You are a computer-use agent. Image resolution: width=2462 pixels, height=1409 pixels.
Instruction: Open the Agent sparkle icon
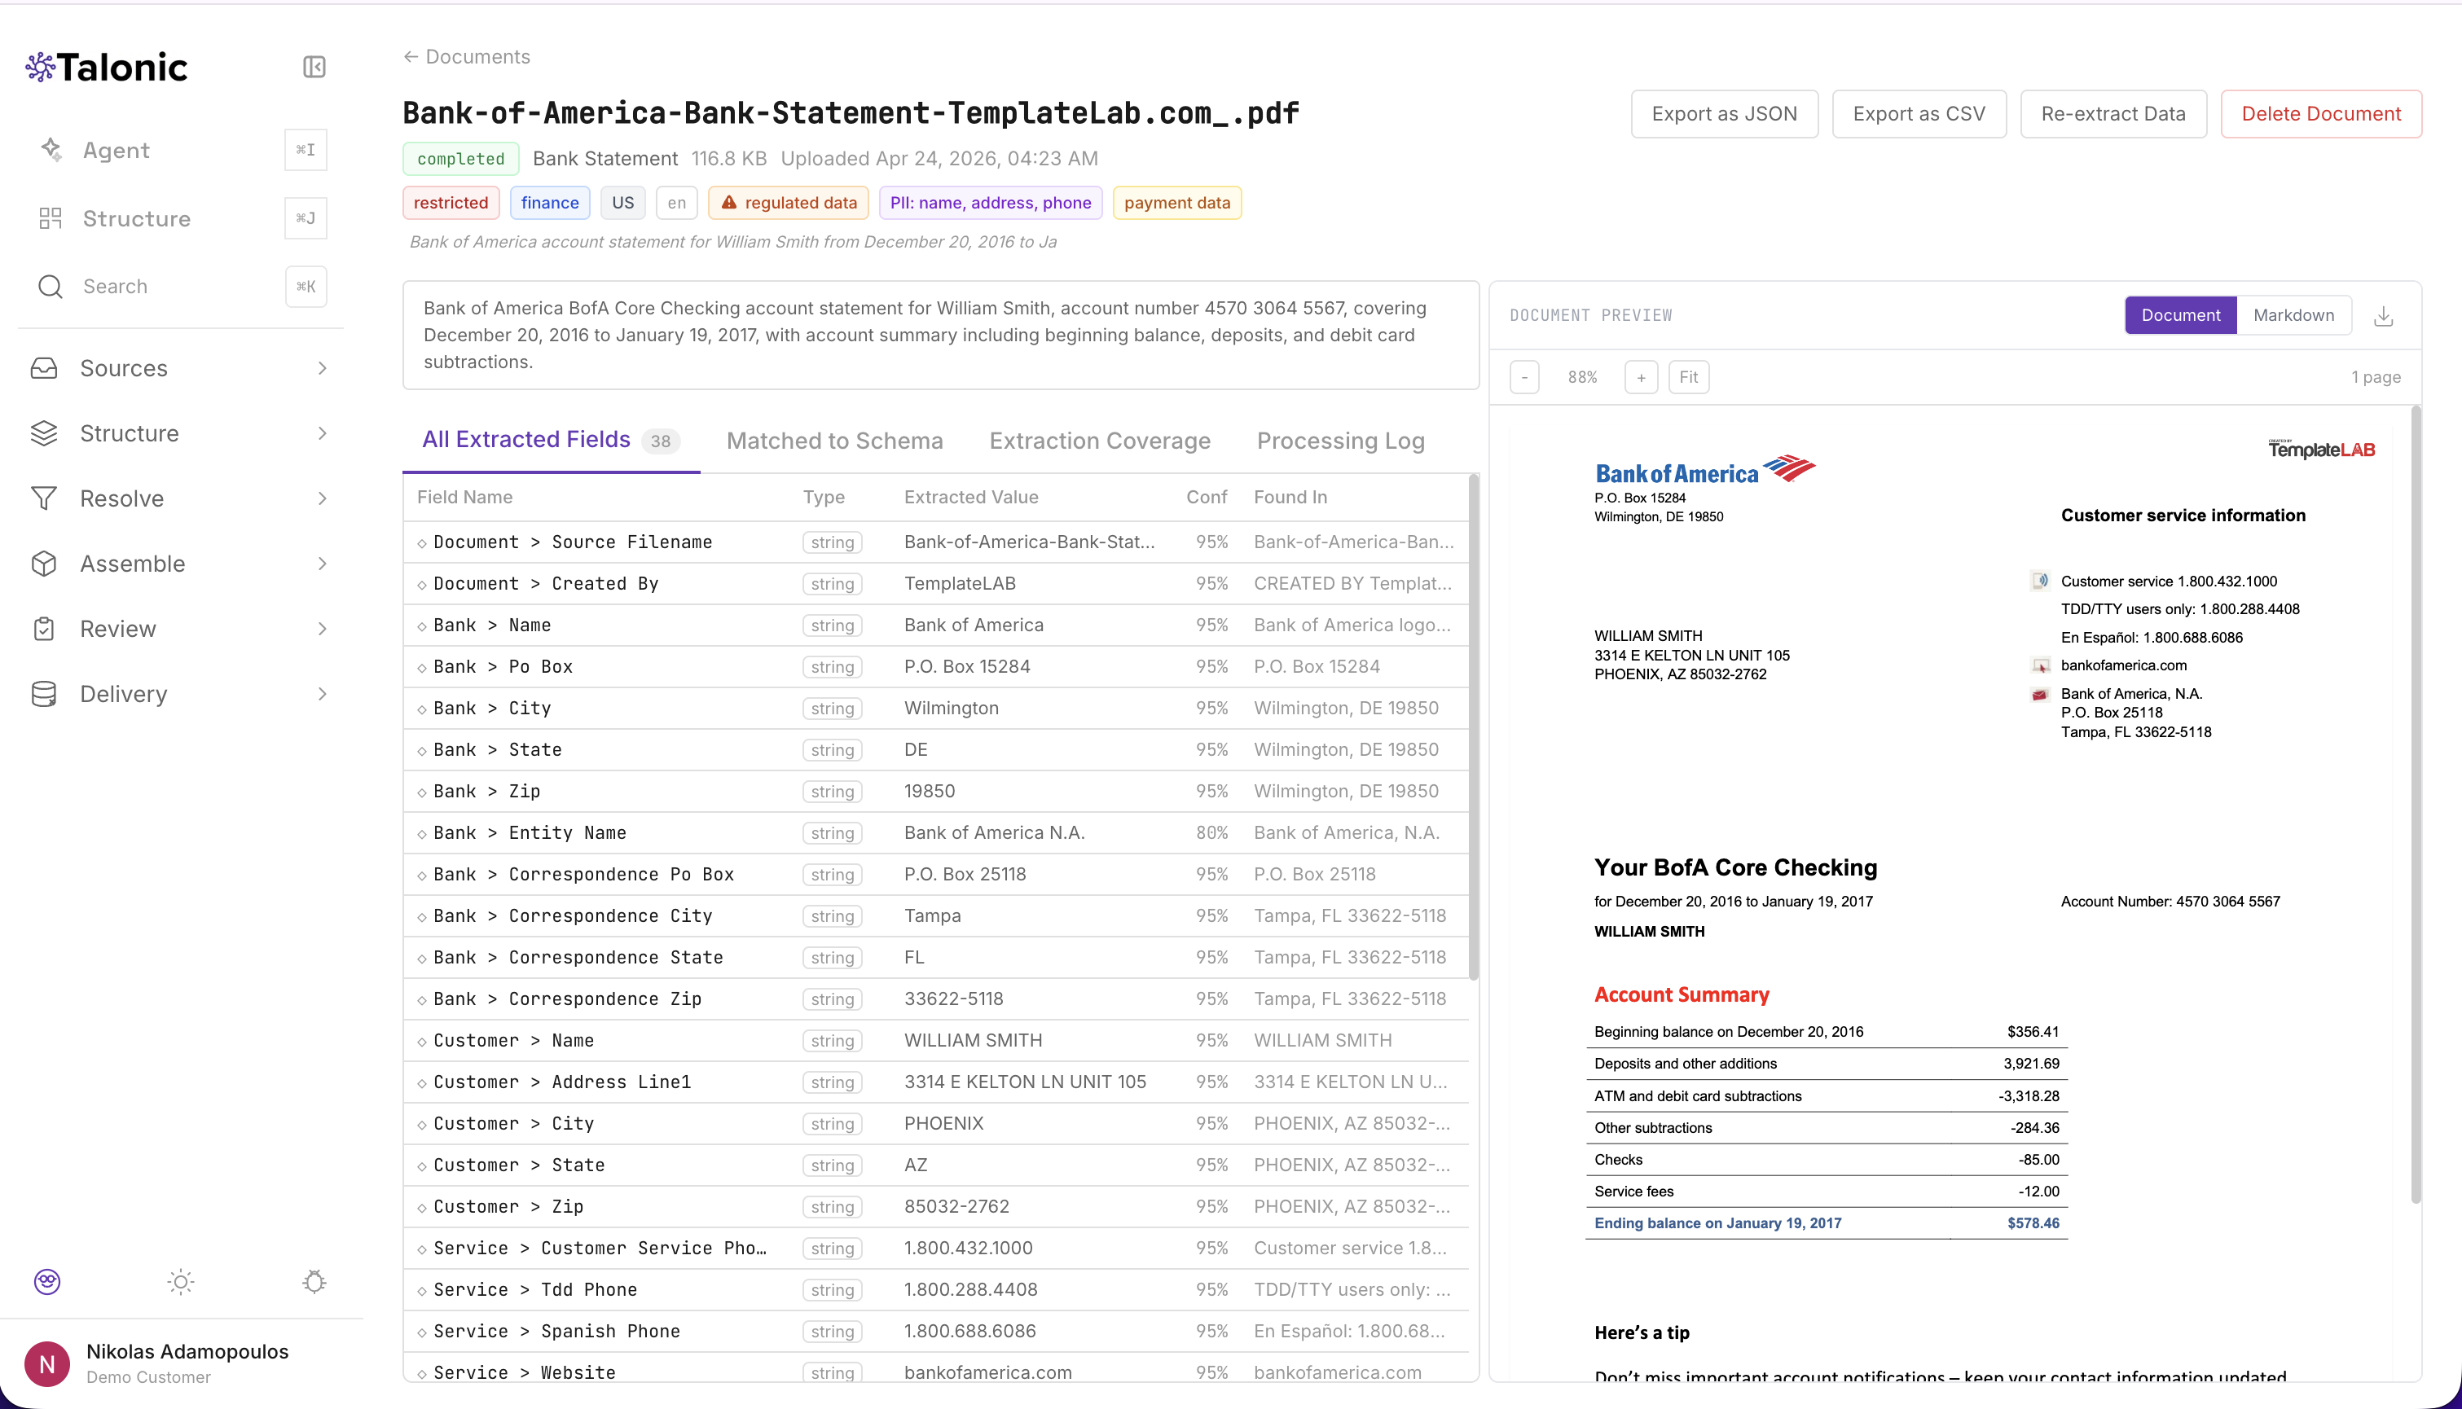(51, 149)
